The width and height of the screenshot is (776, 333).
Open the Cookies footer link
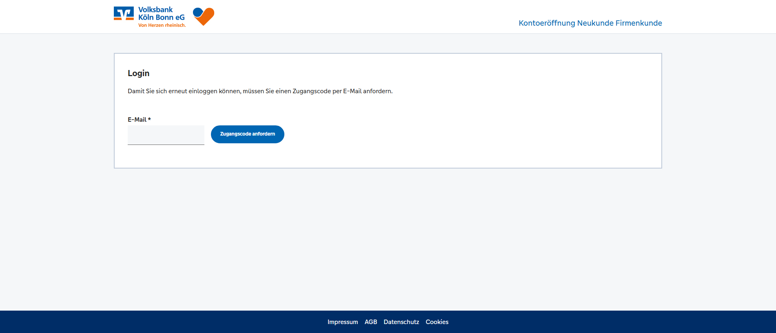[x=437, y=322]
